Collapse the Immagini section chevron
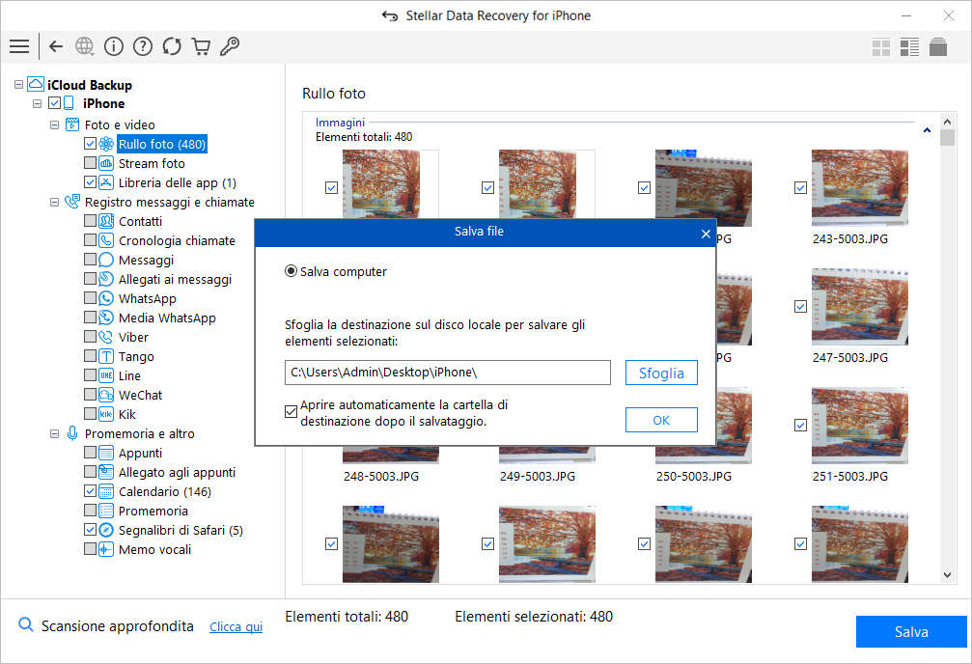 tap(927, 130)
